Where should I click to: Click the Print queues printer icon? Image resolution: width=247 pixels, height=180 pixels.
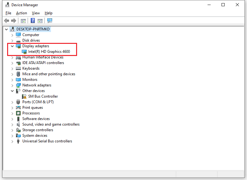pos(18,108)
